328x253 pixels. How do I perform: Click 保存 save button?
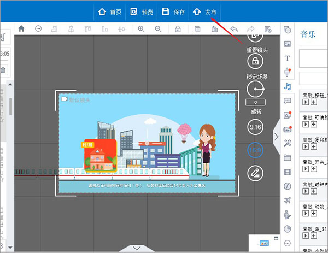[173, 12]
